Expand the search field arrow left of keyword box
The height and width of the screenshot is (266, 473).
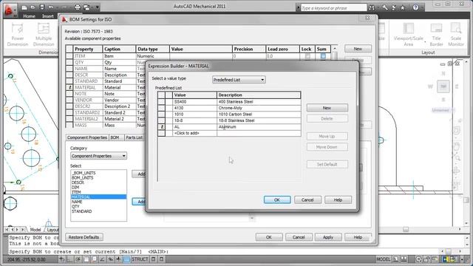pos(298,8)
